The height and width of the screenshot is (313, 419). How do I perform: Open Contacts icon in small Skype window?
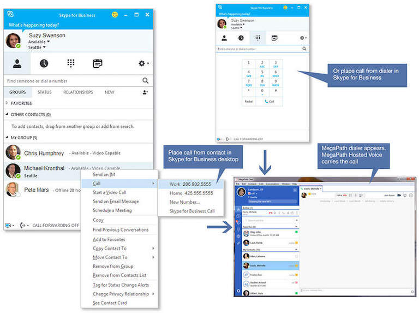(224, 38)
